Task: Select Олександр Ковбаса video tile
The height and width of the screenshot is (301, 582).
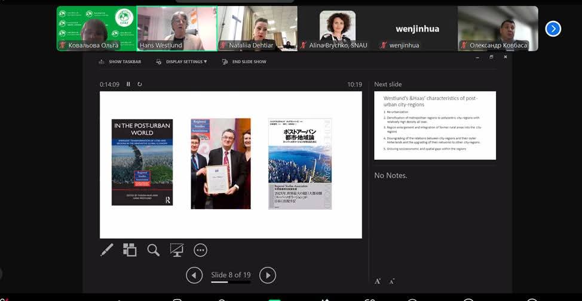Action: (x=498, y=29)
